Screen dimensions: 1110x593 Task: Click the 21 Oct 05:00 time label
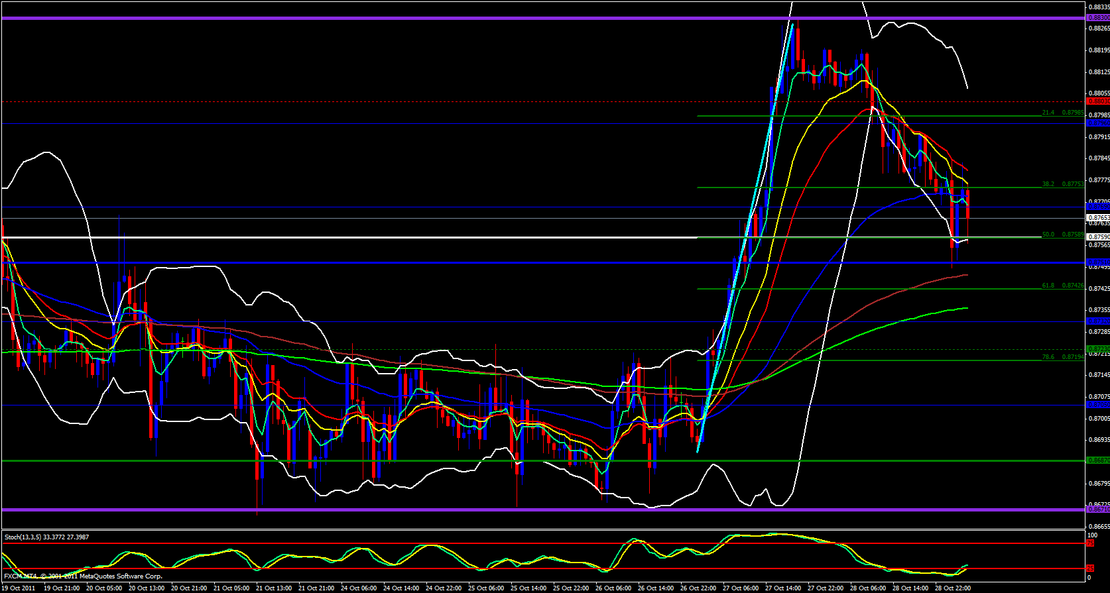(x=231, y=588)
